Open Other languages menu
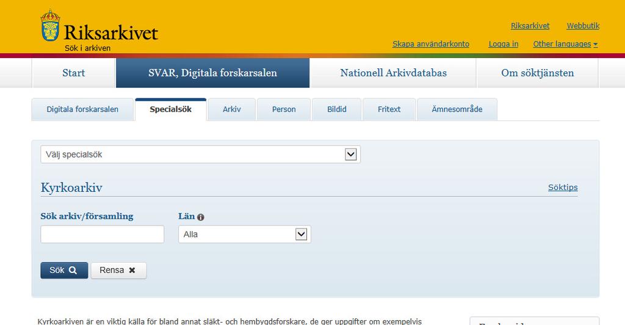Viewport: 625px width, 325px height. click(565, 44)
